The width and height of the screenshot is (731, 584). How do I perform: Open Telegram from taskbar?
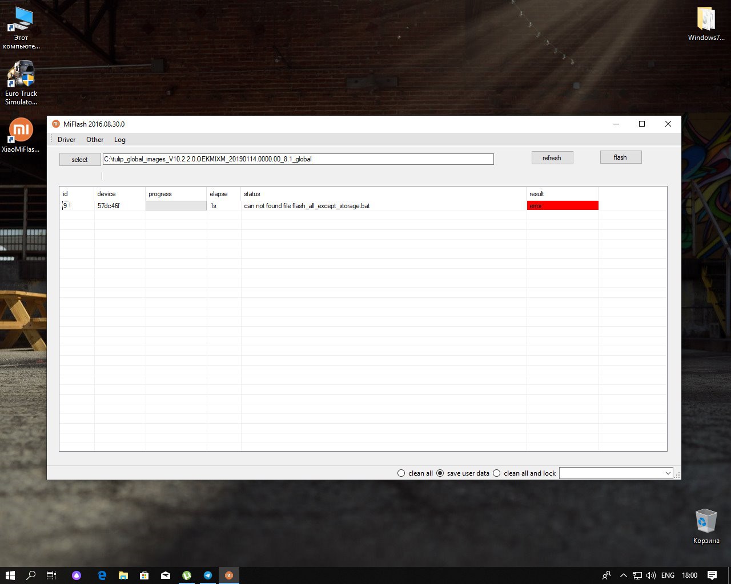[x=208, y=575]
